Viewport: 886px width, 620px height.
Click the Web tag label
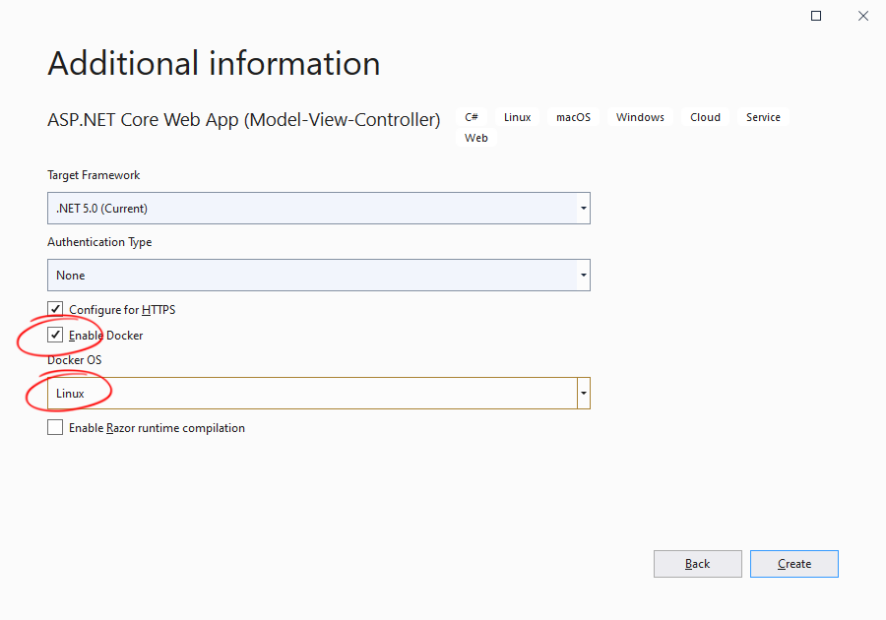point(476,138)
